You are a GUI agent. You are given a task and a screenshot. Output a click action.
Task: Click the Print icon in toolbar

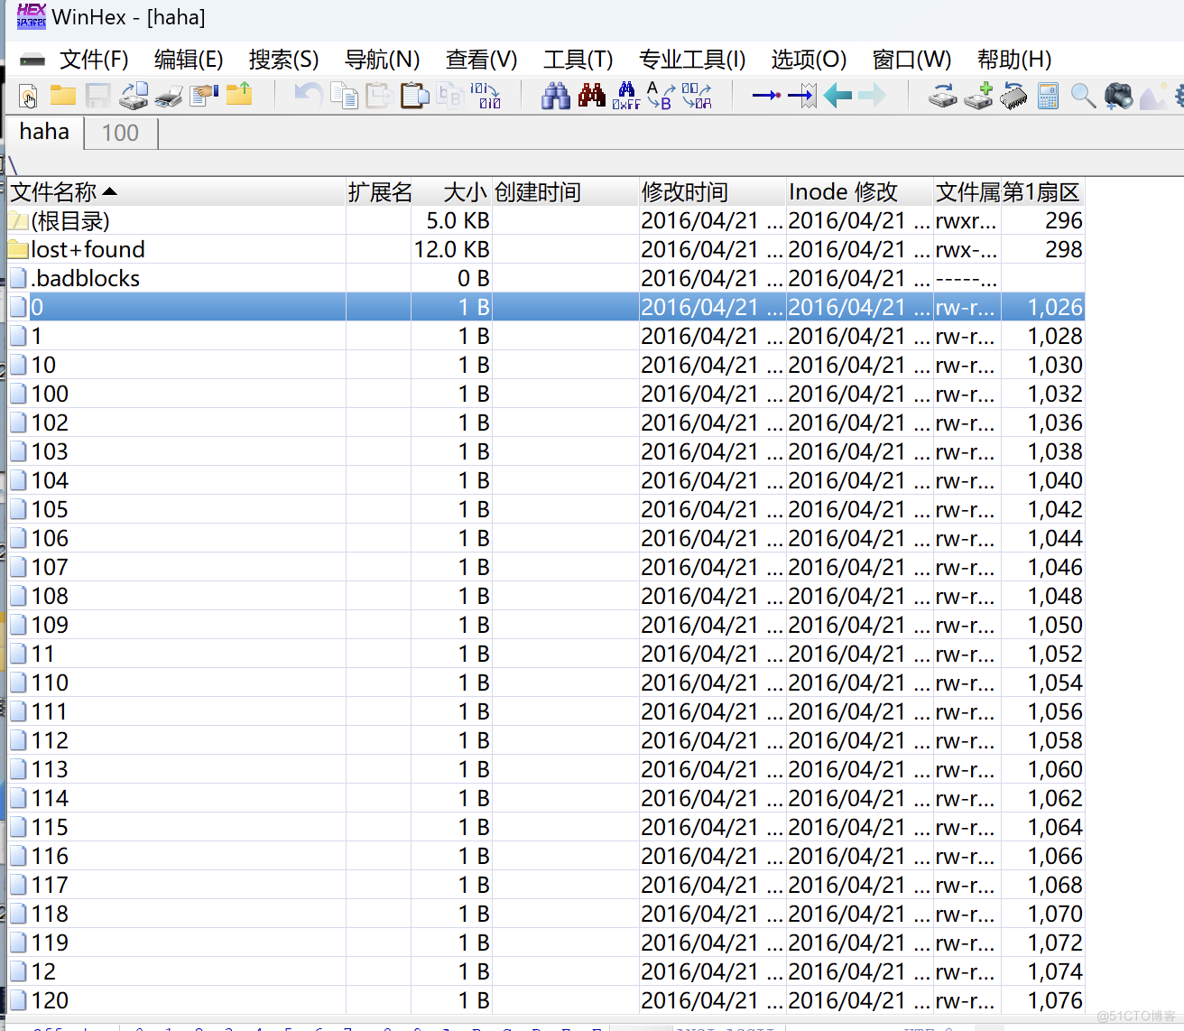[169, 96]
